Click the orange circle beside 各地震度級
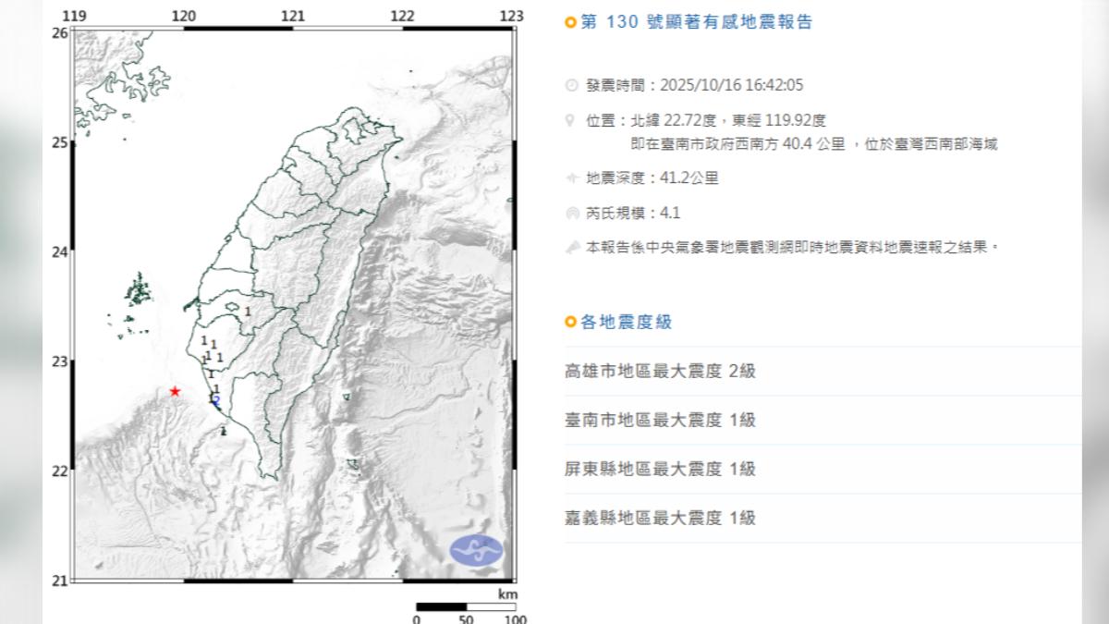Viewport: 1109px width, 624px height. click(570, 322)
